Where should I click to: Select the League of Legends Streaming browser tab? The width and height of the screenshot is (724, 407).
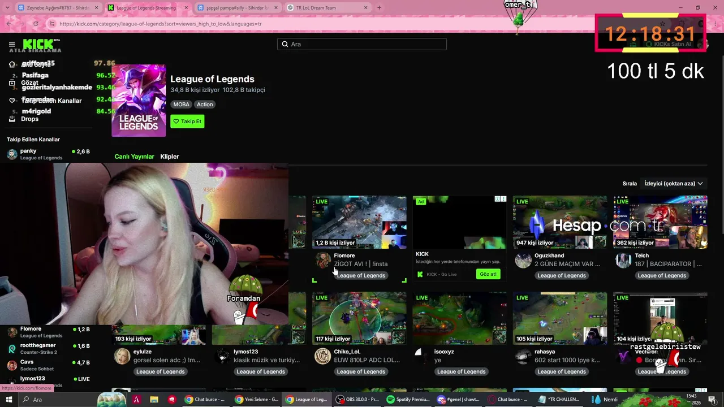148,8
